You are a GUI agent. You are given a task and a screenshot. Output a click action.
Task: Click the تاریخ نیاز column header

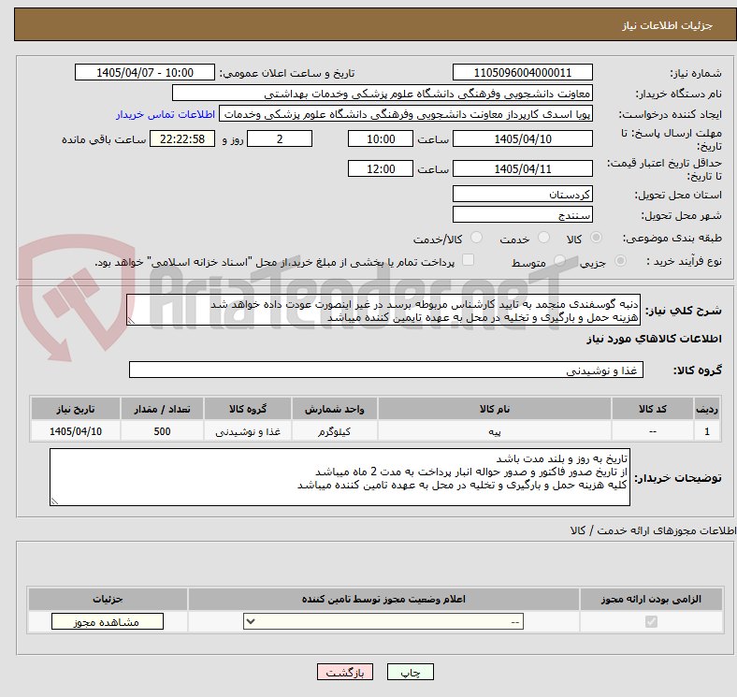point(76,409)
